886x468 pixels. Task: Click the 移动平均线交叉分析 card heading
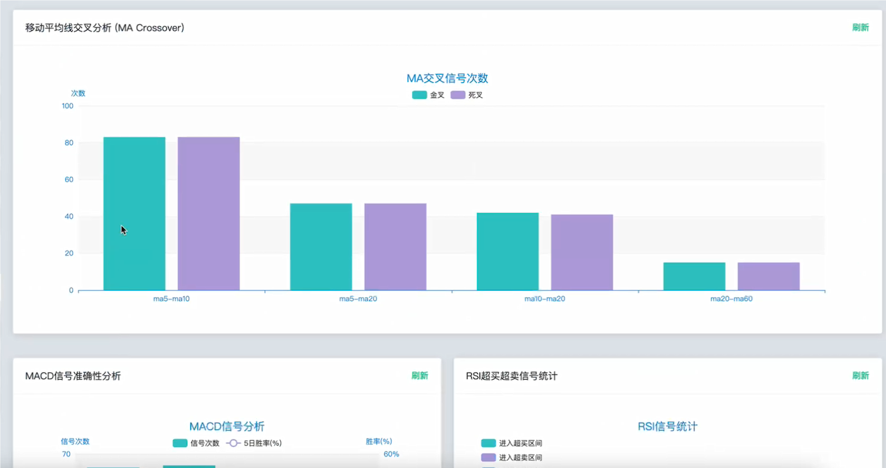pos(104,28)
